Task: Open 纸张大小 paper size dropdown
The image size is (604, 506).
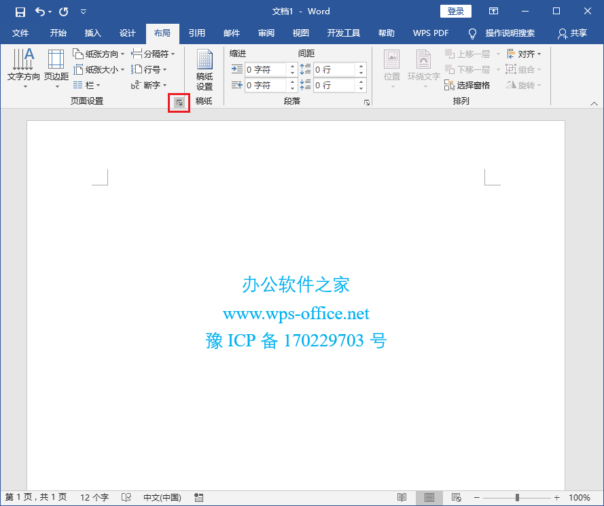Action: (99, 70)
